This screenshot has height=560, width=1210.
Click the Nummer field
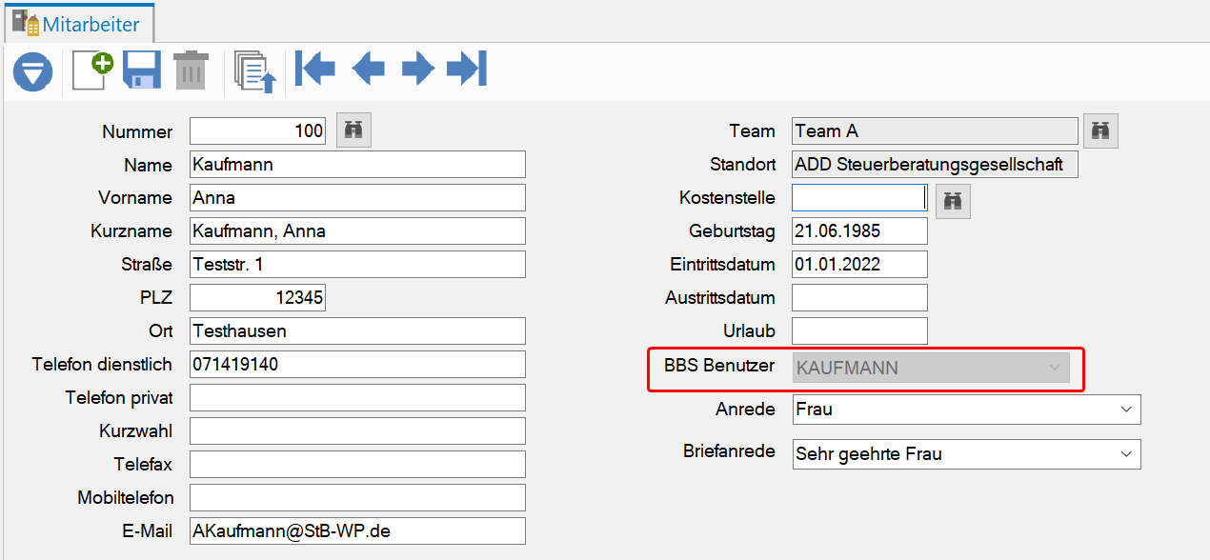click(258, 131)
